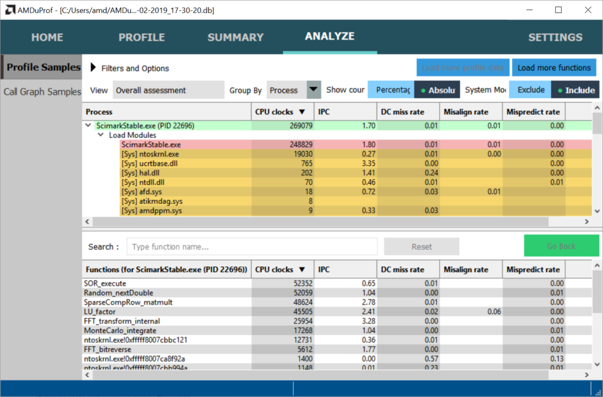
Task: Select the [Sys] atikmdag.sys module
Action: 355,201
